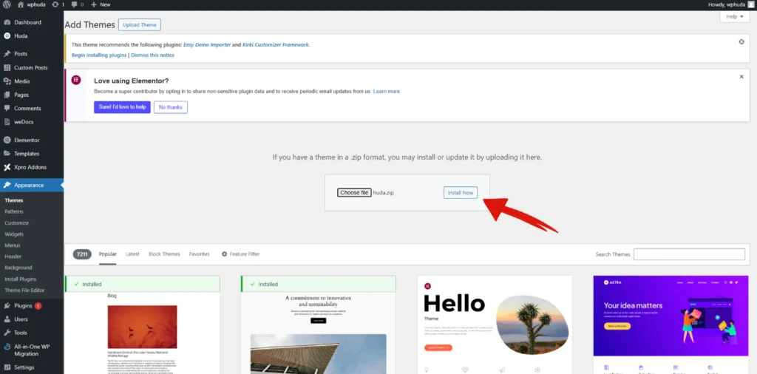
Task: Open the Astra theme thumbnail
Action: tap(671, 324)
